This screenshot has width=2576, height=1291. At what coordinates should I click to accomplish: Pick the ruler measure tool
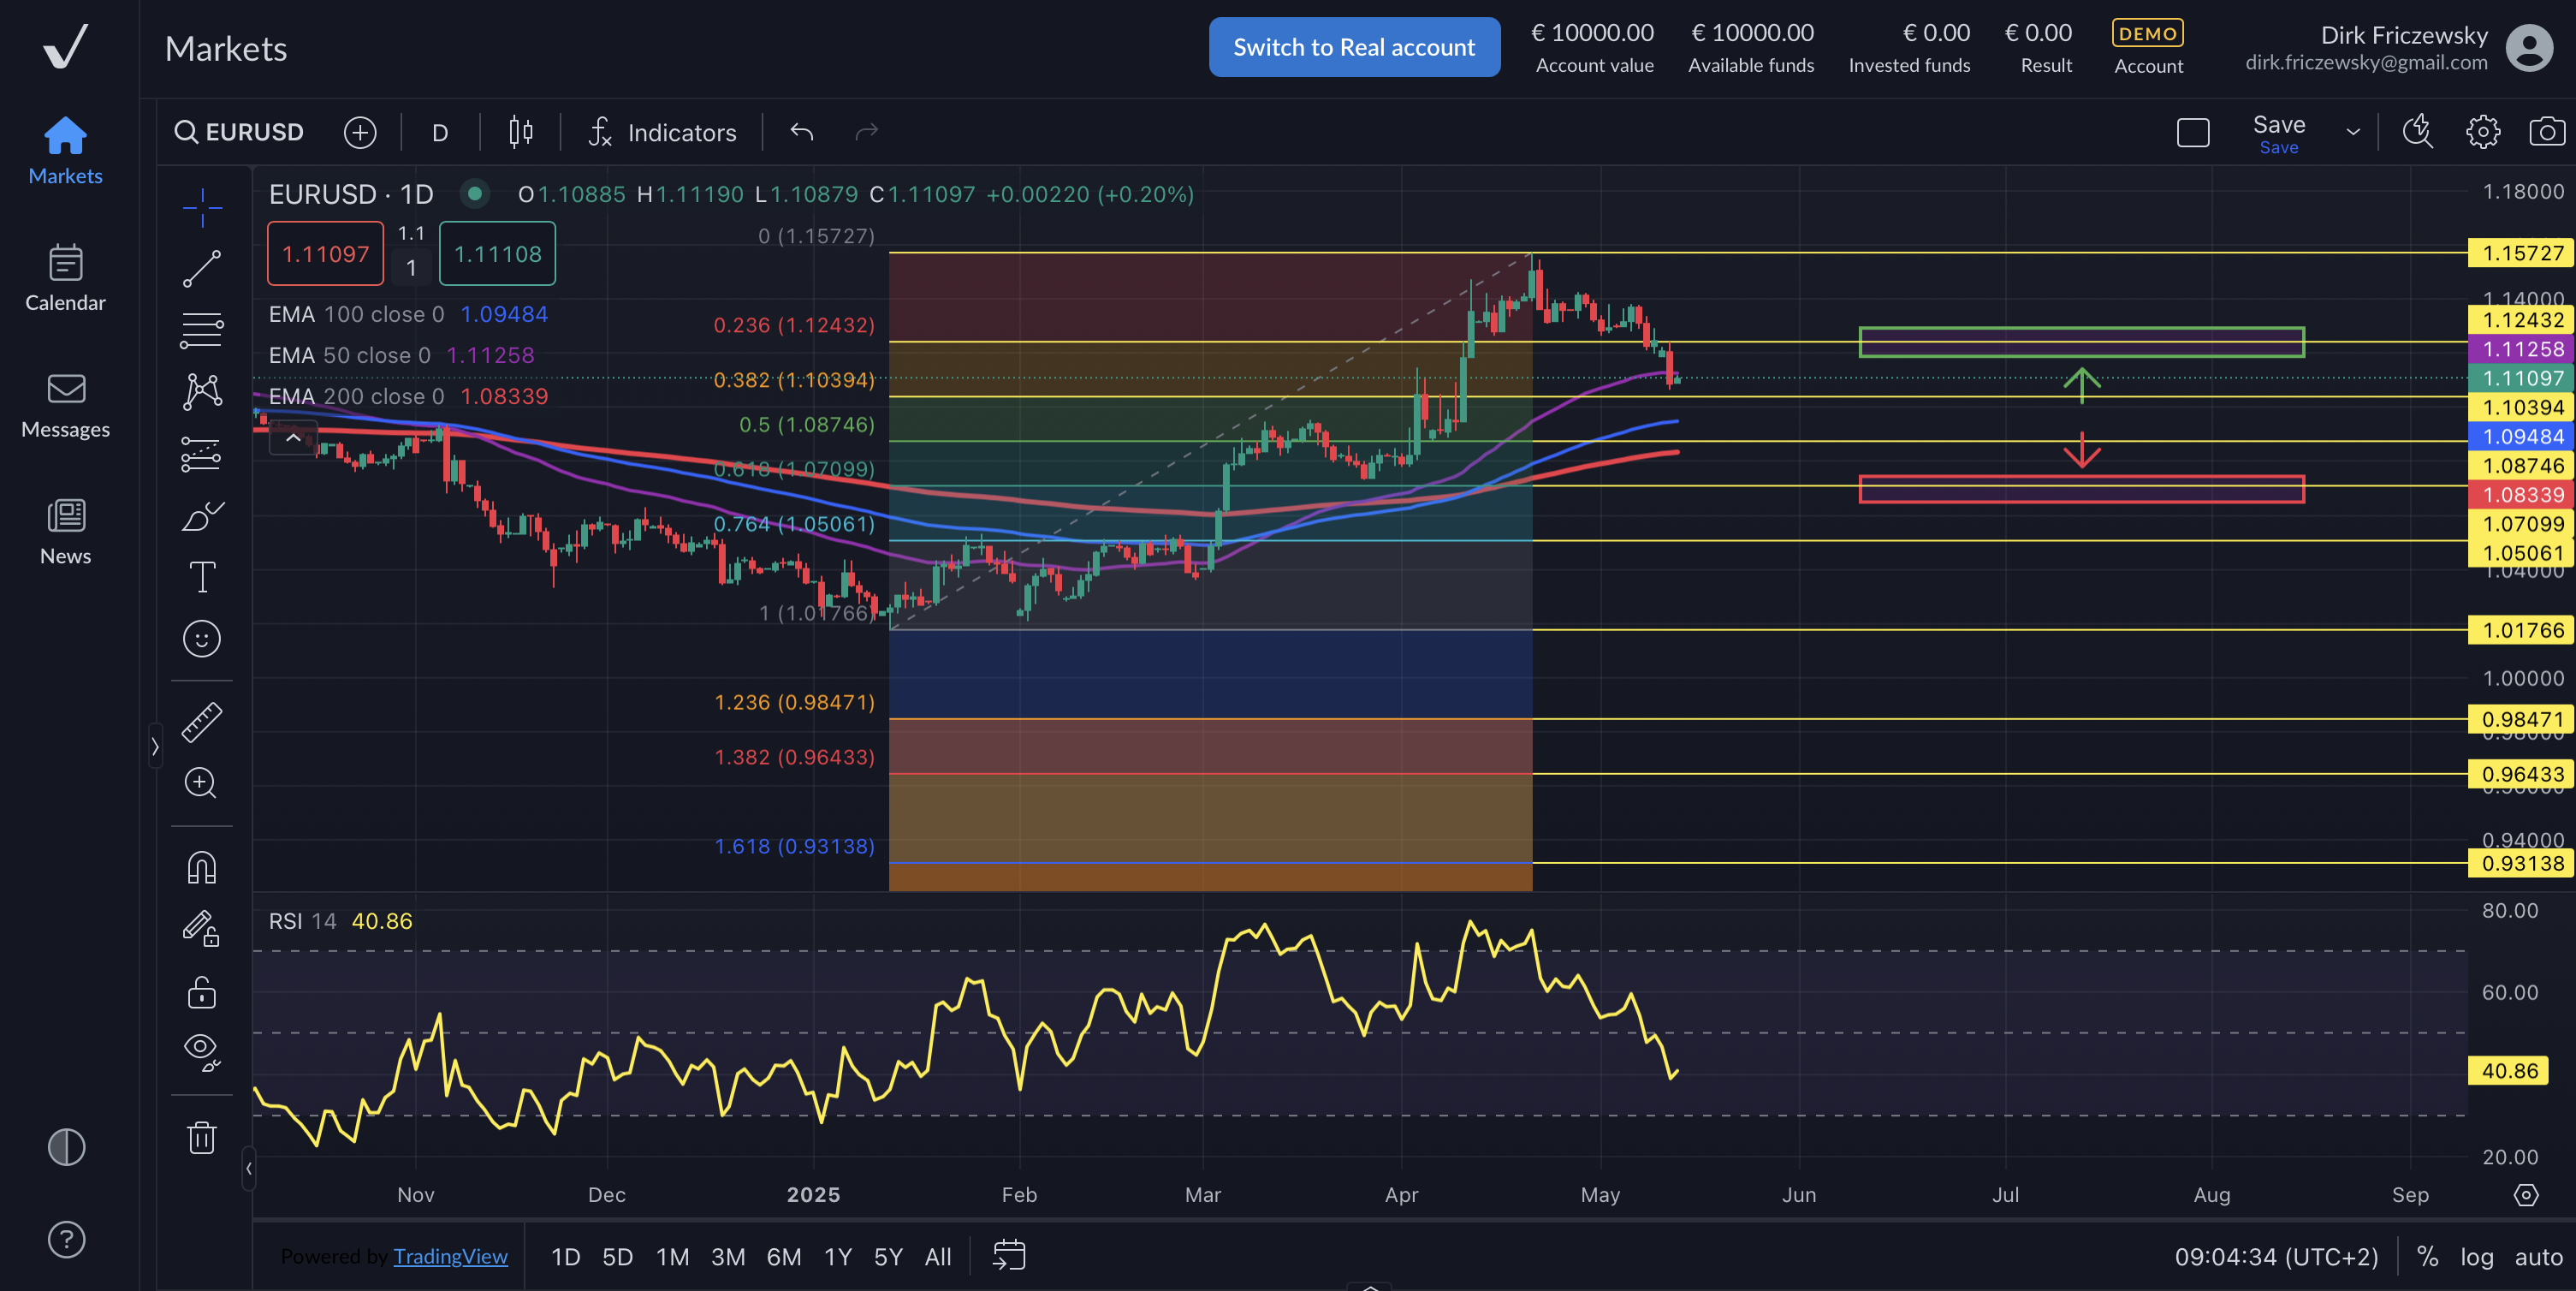201,722
